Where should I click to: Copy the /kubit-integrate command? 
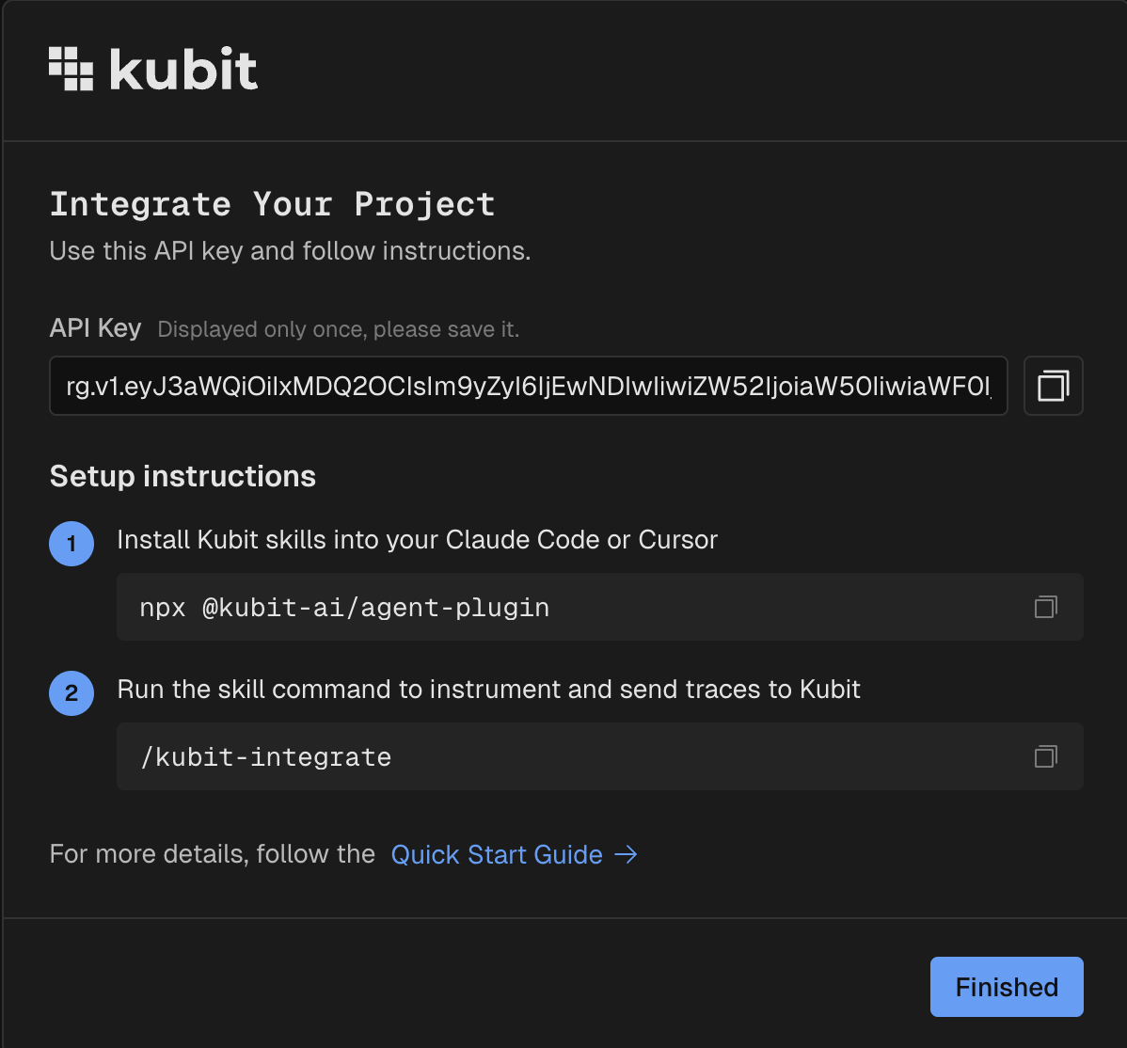(x=1045, y=756)
